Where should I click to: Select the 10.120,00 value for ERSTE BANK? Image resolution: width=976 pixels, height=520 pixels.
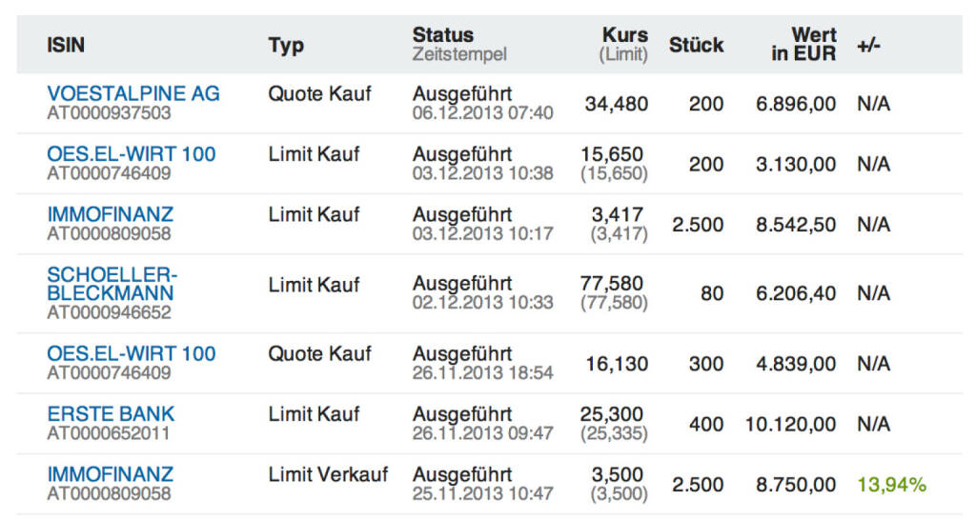pos(790,424)
